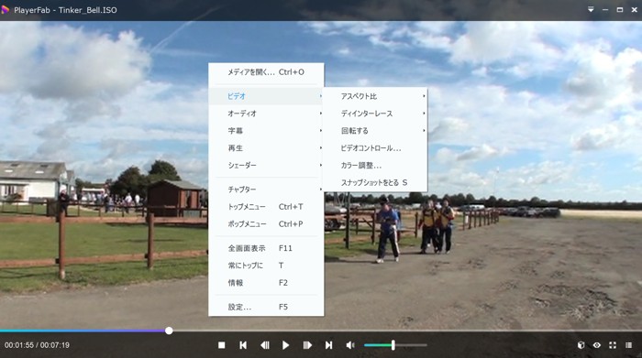The height and width of the screenshot is (358, 642).
Task: Click the 3D cube icon
Action: pyautogui.click(x=581, y=345)
